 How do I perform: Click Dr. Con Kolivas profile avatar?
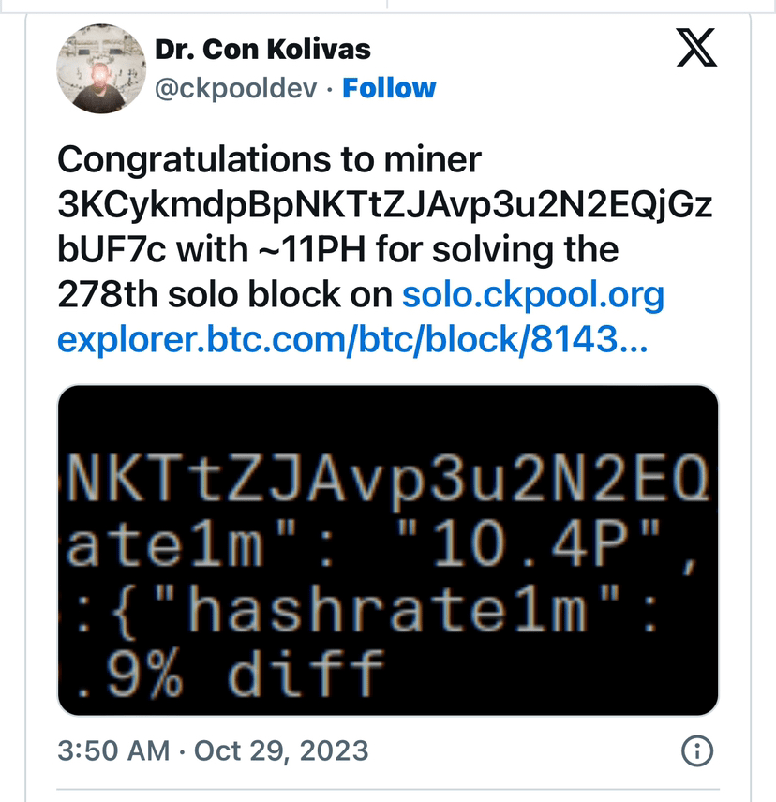click(x=97, y=67)
